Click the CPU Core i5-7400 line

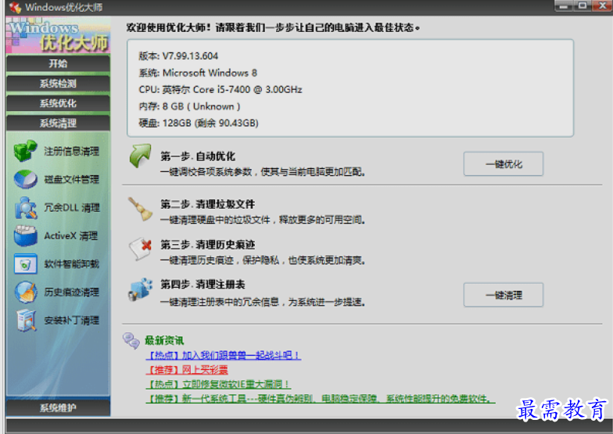point(220,89)
